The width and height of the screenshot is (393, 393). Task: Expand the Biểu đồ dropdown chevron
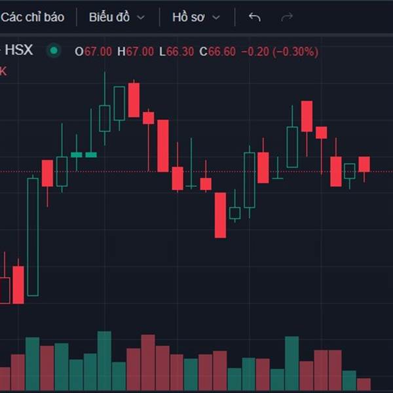[140, 18]
